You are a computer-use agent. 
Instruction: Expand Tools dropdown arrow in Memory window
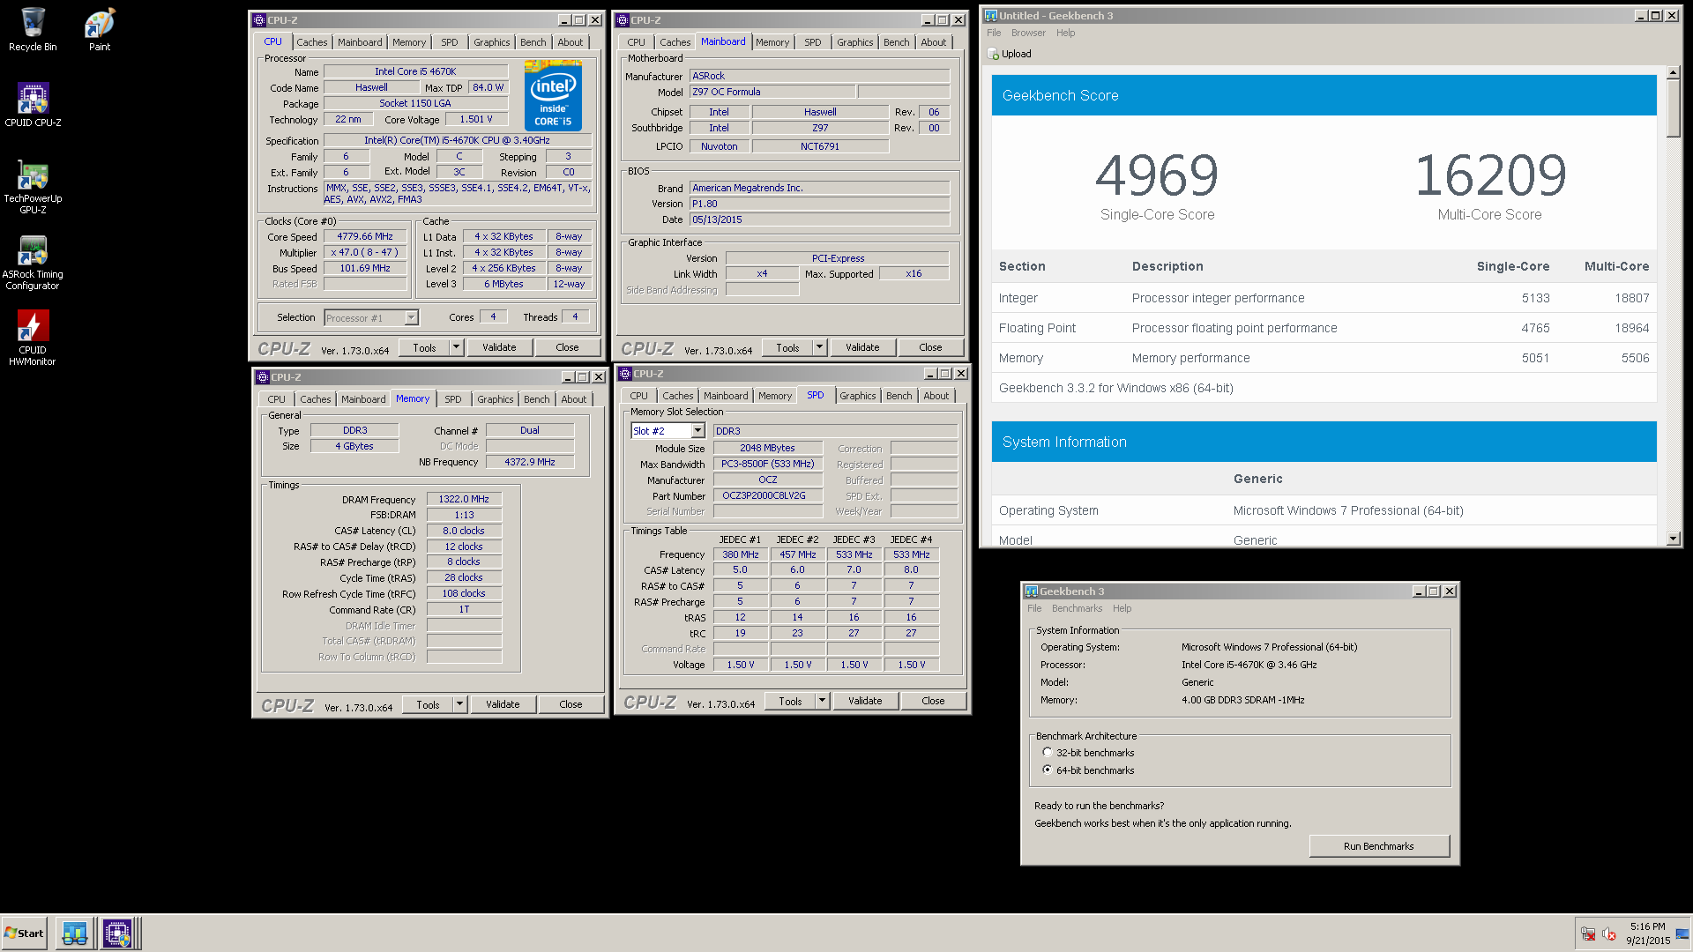tap(459, 704)
